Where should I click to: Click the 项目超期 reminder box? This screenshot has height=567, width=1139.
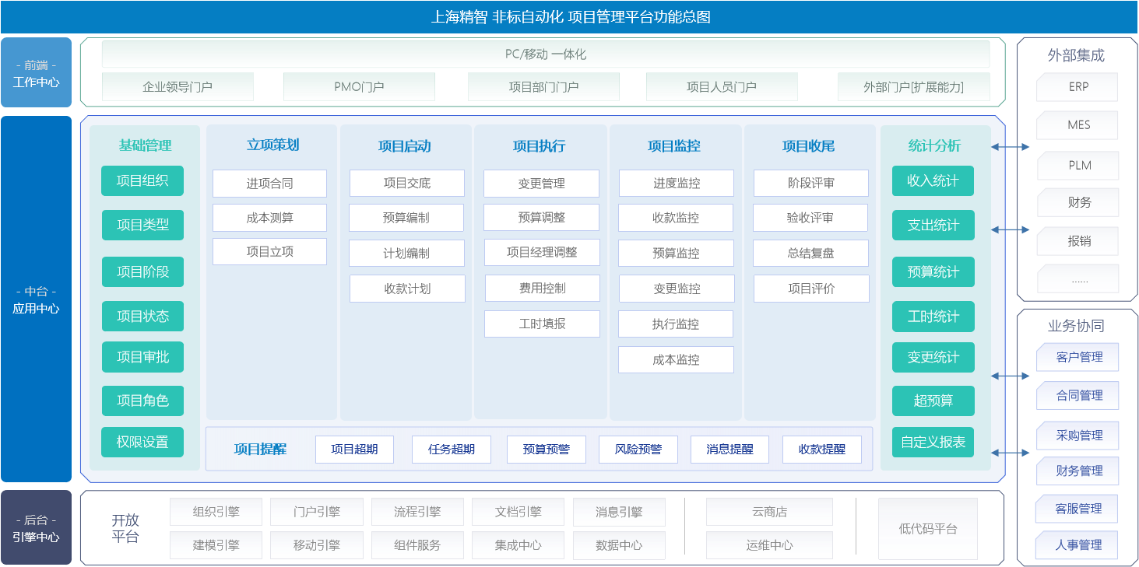click(x=354, y=450)
